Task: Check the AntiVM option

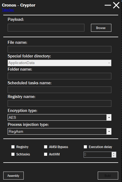Action: click(46, 154)
